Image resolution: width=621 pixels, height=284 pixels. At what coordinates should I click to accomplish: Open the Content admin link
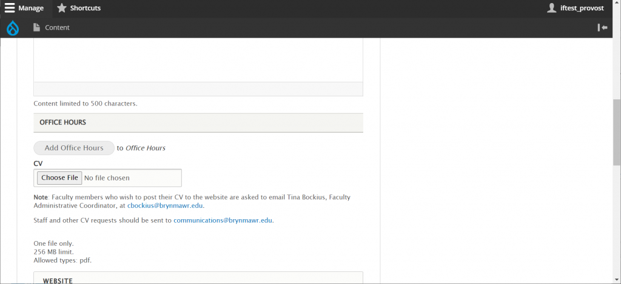point(52,27)
